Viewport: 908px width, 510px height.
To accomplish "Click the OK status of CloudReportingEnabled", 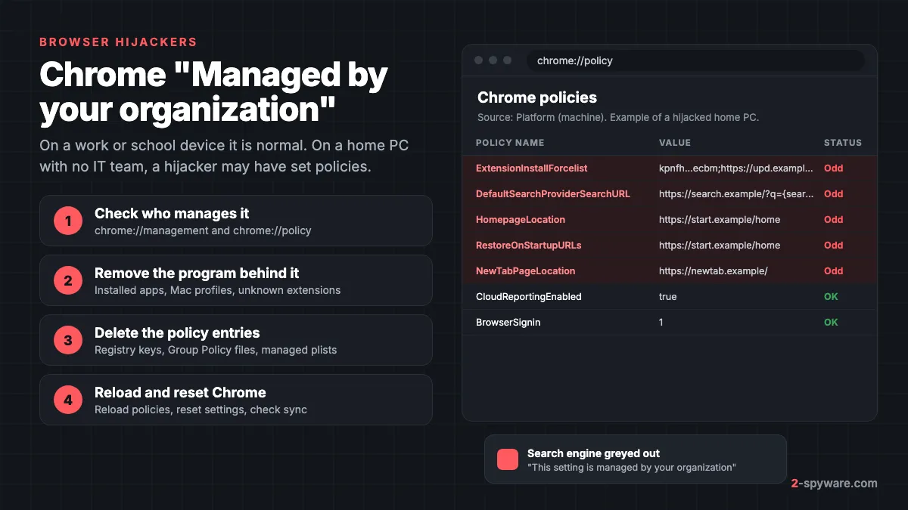I will (832, 297).
